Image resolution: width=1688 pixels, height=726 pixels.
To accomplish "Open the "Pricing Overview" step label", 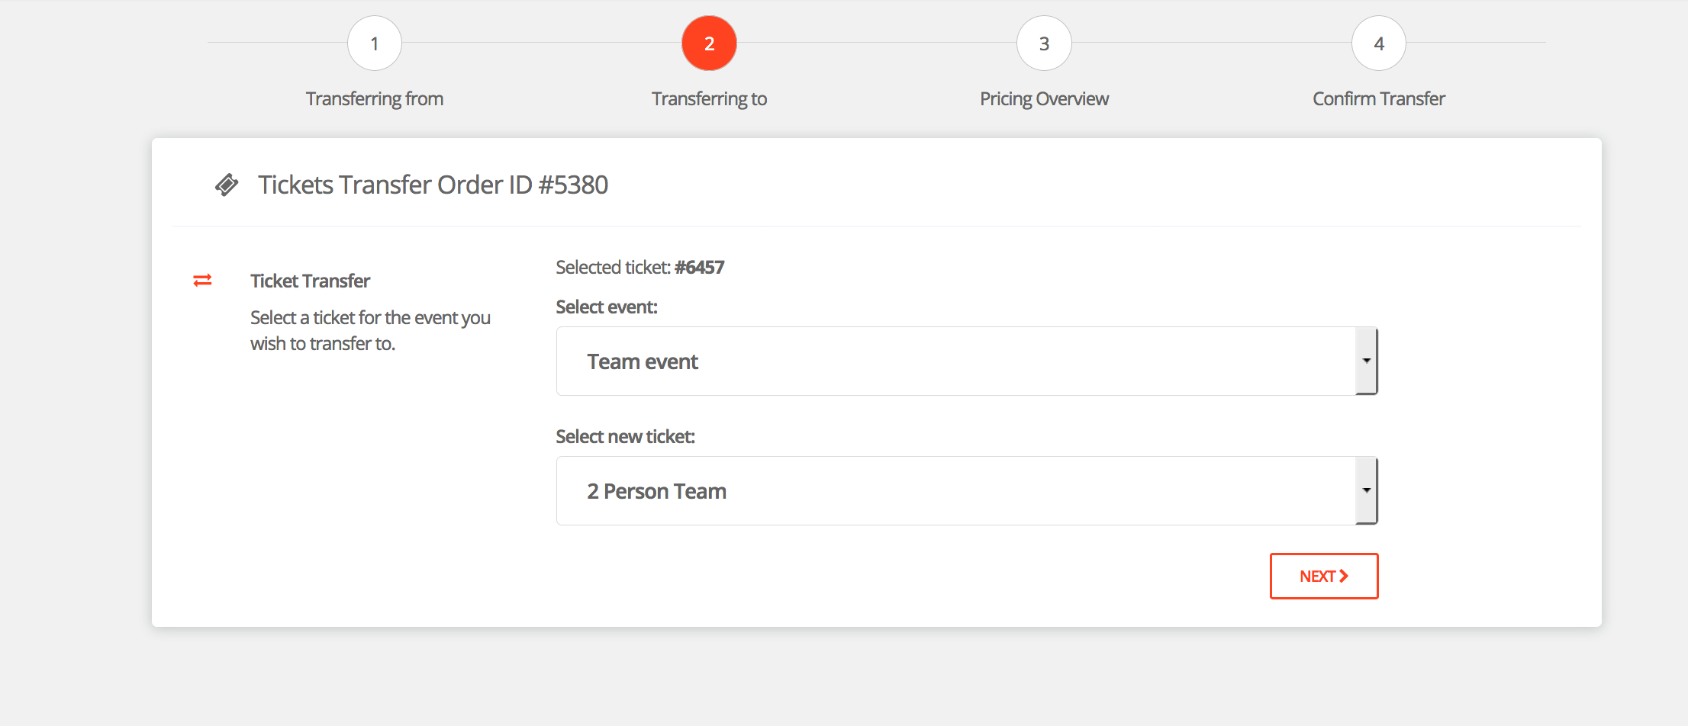I will pos(1043,99).
